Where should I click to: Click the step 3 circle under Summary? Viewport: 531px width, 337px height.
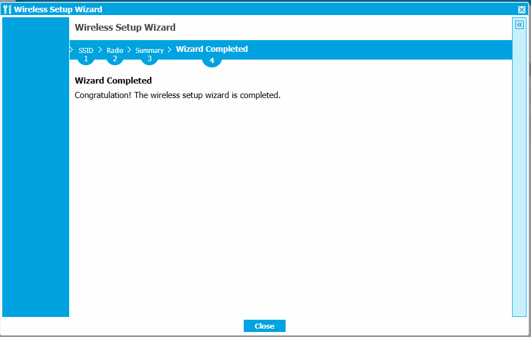tap(149, 59)
